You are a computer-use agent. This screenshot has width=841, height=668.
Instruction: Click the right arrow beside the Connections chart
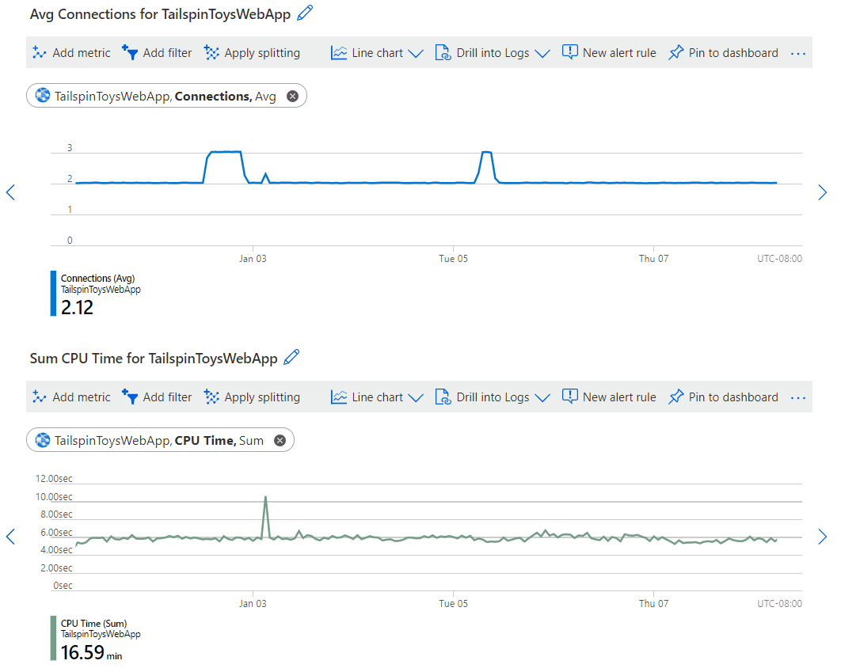click(823, 192)
